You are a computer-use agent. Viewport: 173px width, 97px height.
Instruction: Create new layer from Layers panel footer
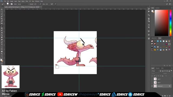tap(168, 96)
